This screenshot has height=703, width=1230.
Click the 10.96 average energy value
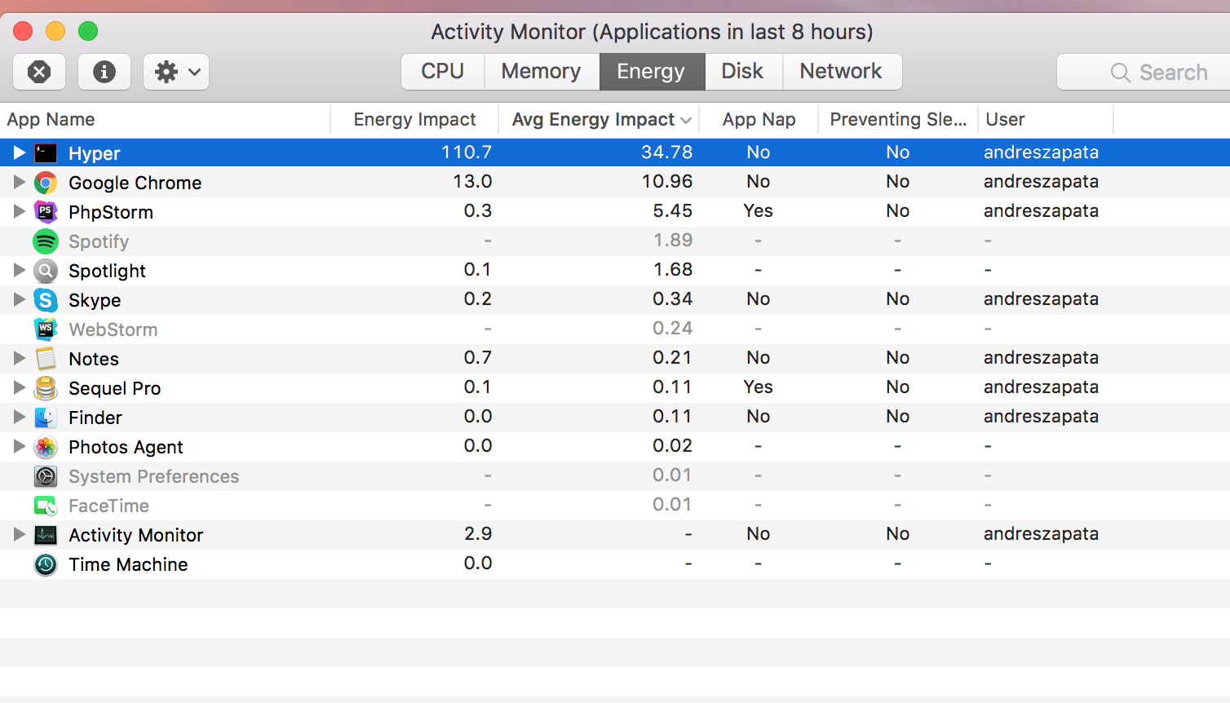click(x=667, y=181)
